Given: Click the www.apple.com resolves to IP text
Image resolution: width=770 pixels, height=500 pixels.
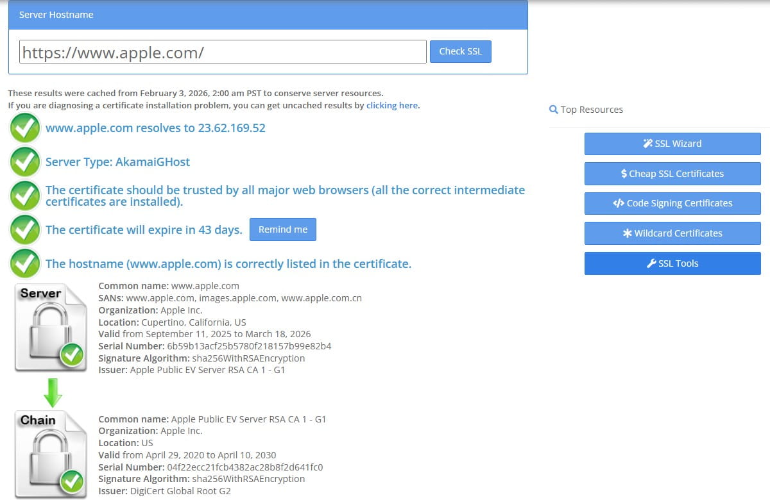Looking at the screenshot, I should [x=155, y=128].
